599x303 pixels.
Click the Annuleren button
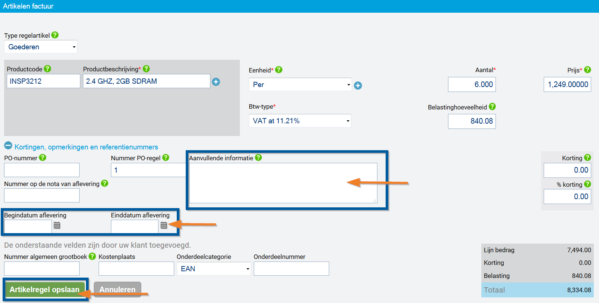point(117,290)
